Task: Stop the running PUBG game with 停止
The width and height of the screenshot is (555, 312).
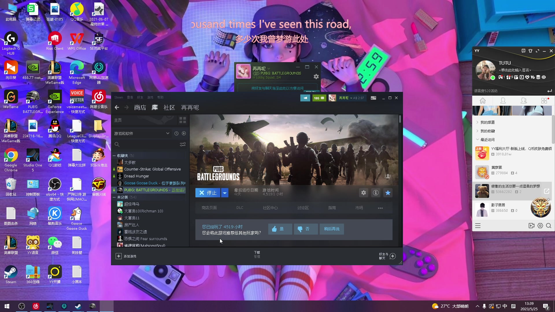Action: 208,193
